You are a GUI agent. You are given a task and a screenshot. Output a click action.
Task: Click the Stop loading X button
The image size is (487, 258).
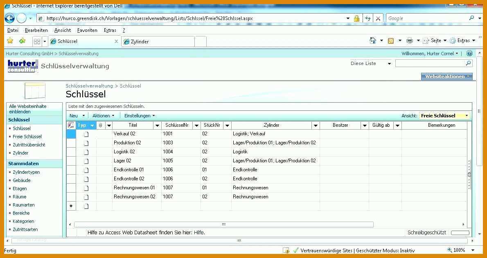click(x=378, y=18)
